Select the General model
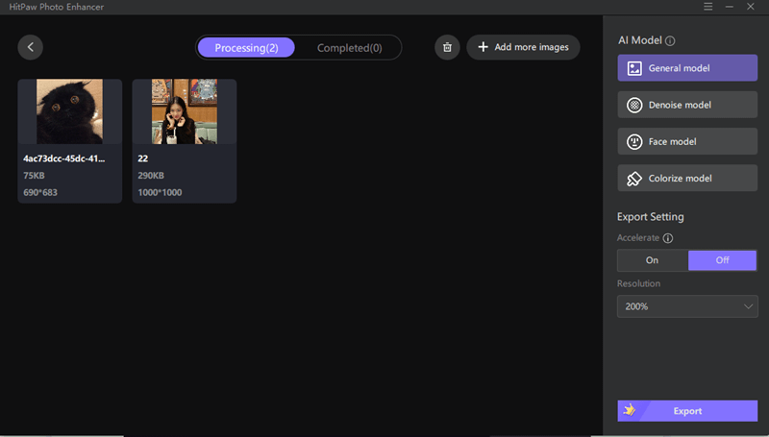The height and width of the screenshot is (437, 769). tap(687, 67)
